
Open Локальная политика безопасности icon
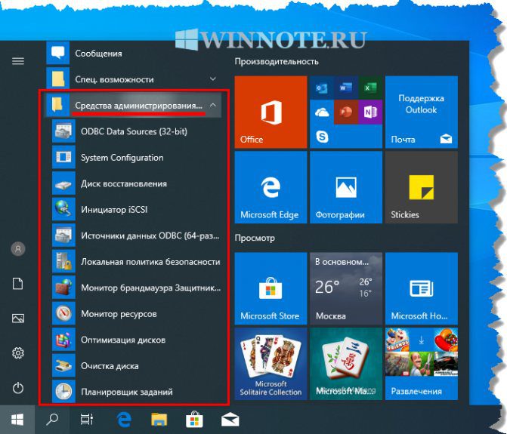coord(63,262)
